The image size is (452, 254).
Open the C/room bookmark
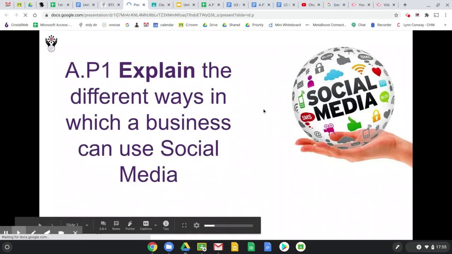pos(188,25)
